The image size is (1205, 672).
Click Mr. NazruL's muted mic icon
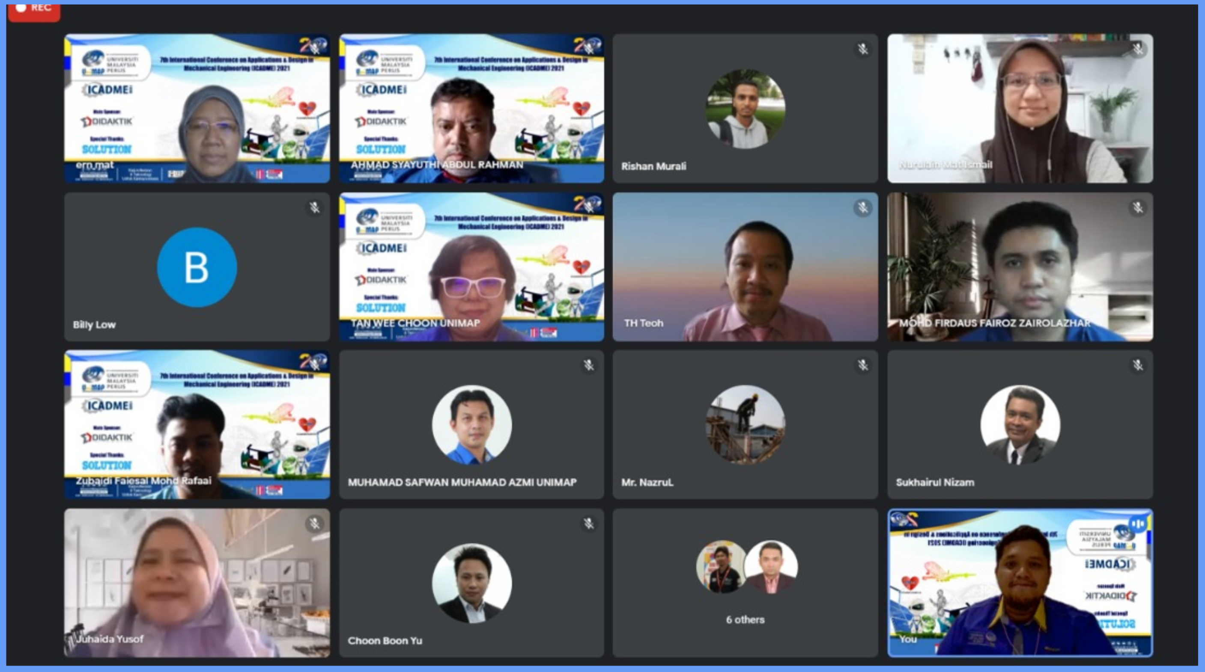point(863,365)
